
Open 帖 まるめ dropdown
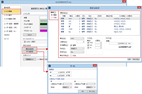coord(91,87)
